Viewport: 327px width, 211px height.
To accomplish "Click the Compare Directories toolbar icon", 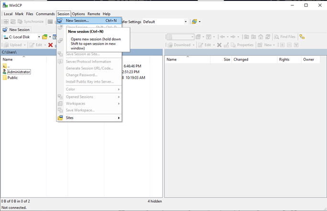I will 6,21.
